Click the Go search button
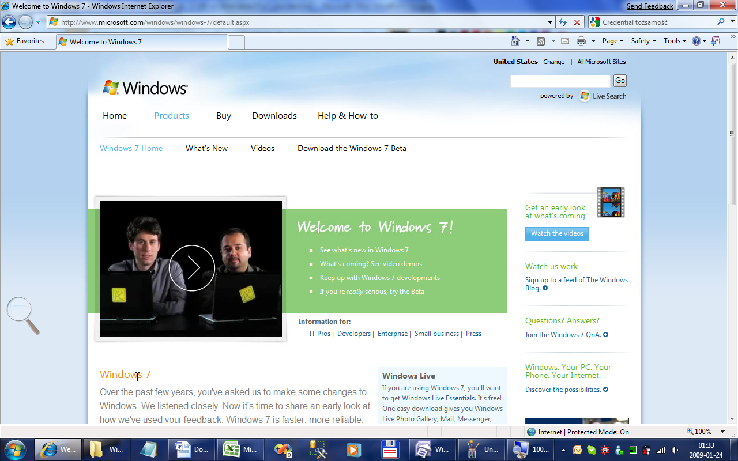Viewport: 738px width, 461px height. click(620, 81)
